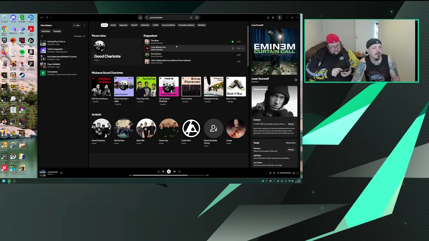This screenshot has height=241, width=429.
Task: Click the Spotify desktop shortcut
Action: coord(22,52)
